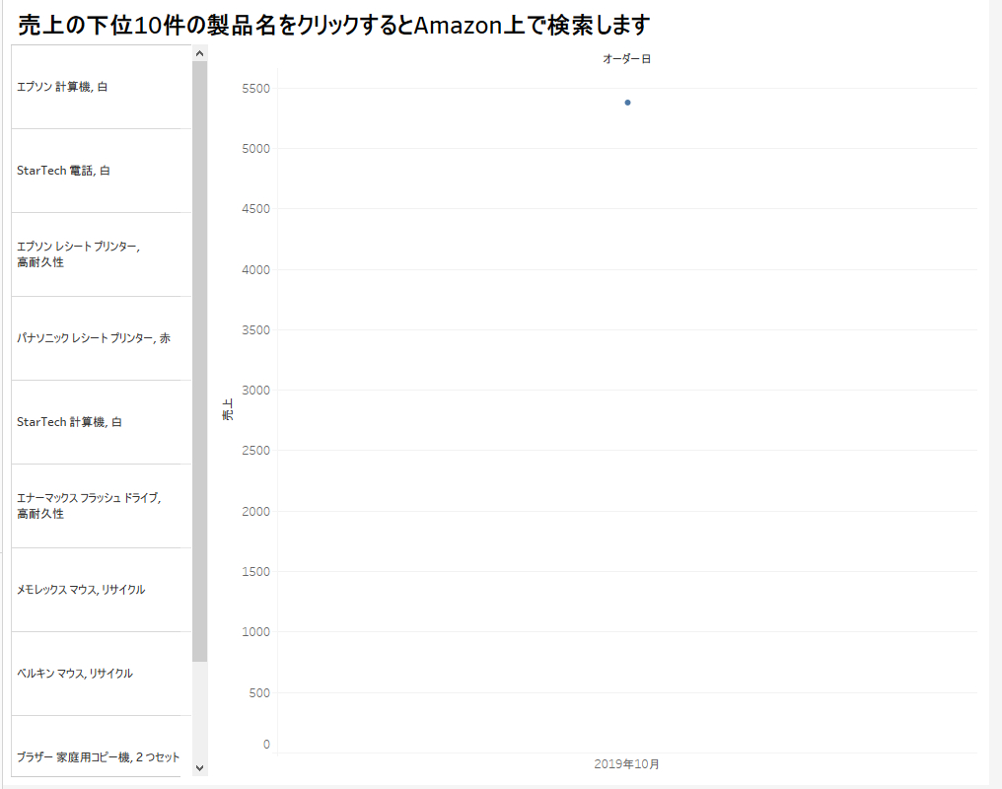Click the product list scrollbar thumb
Image resolution: width=1002 pixels, height=789 pixels.
point(199,362)
